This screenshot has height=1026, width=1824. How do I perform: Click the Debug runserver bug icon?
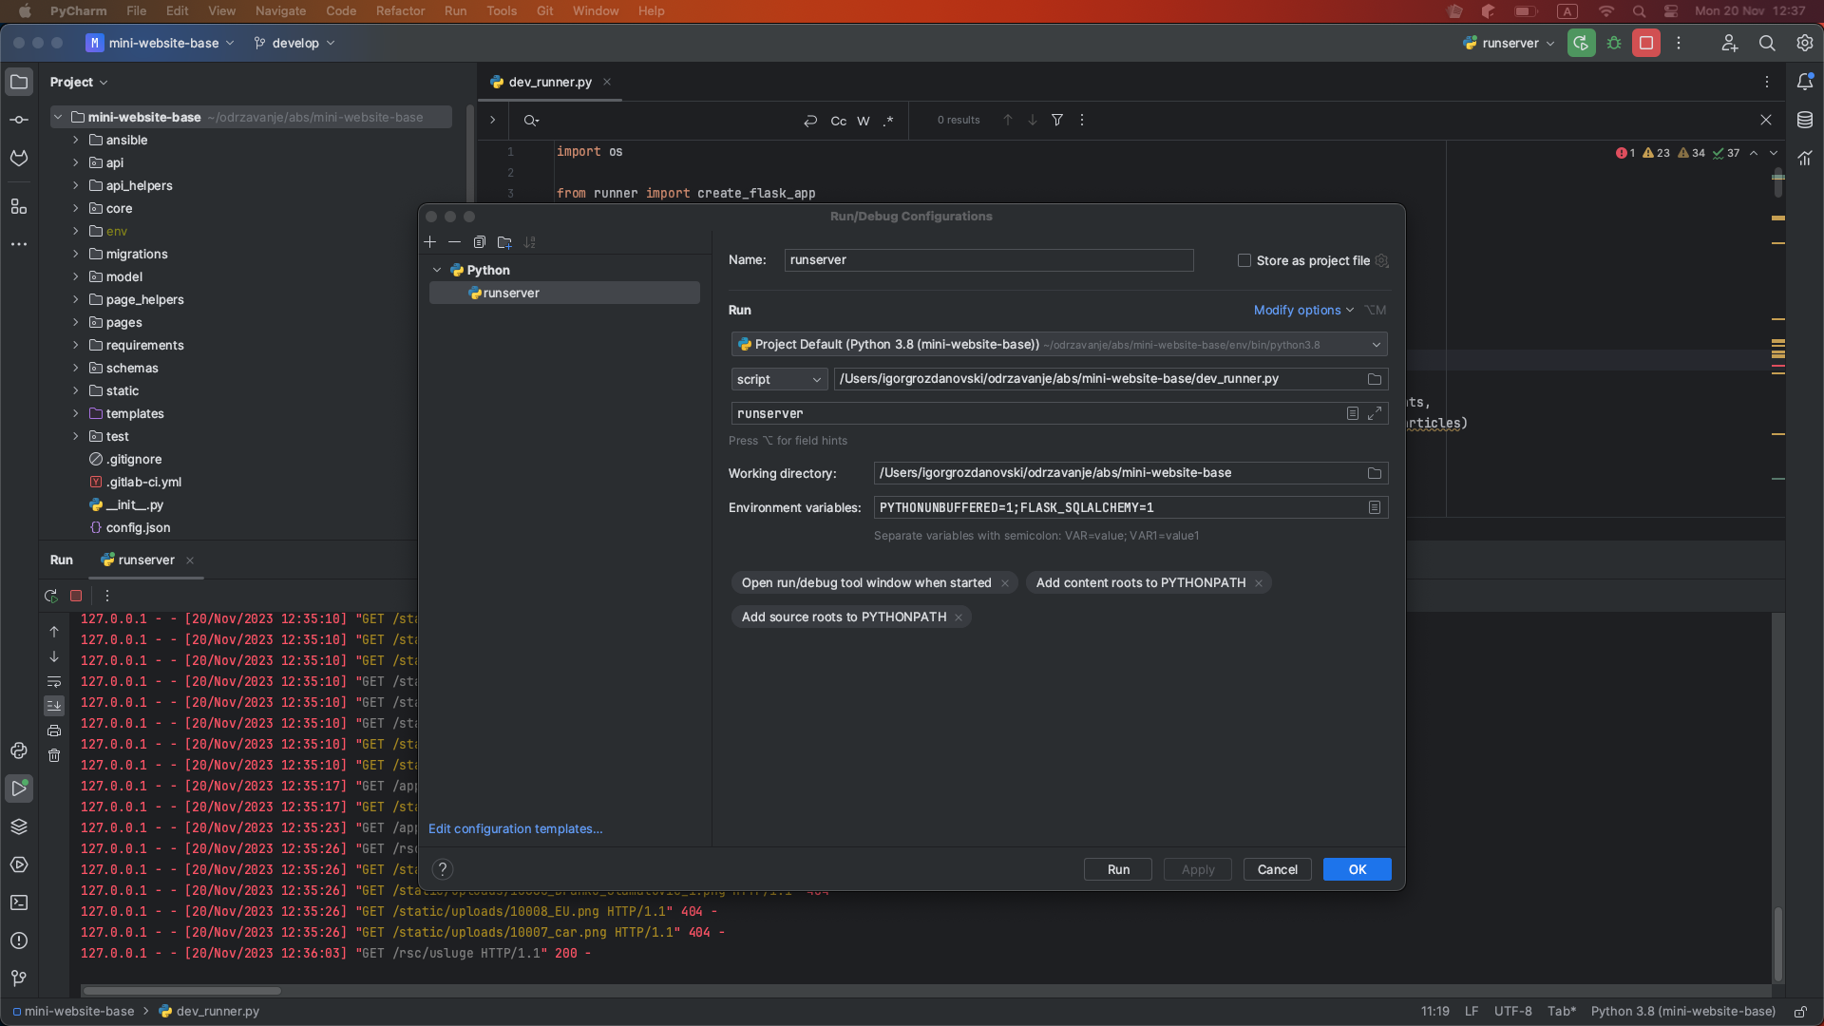pyautogui.click(x=1614, y=43)
